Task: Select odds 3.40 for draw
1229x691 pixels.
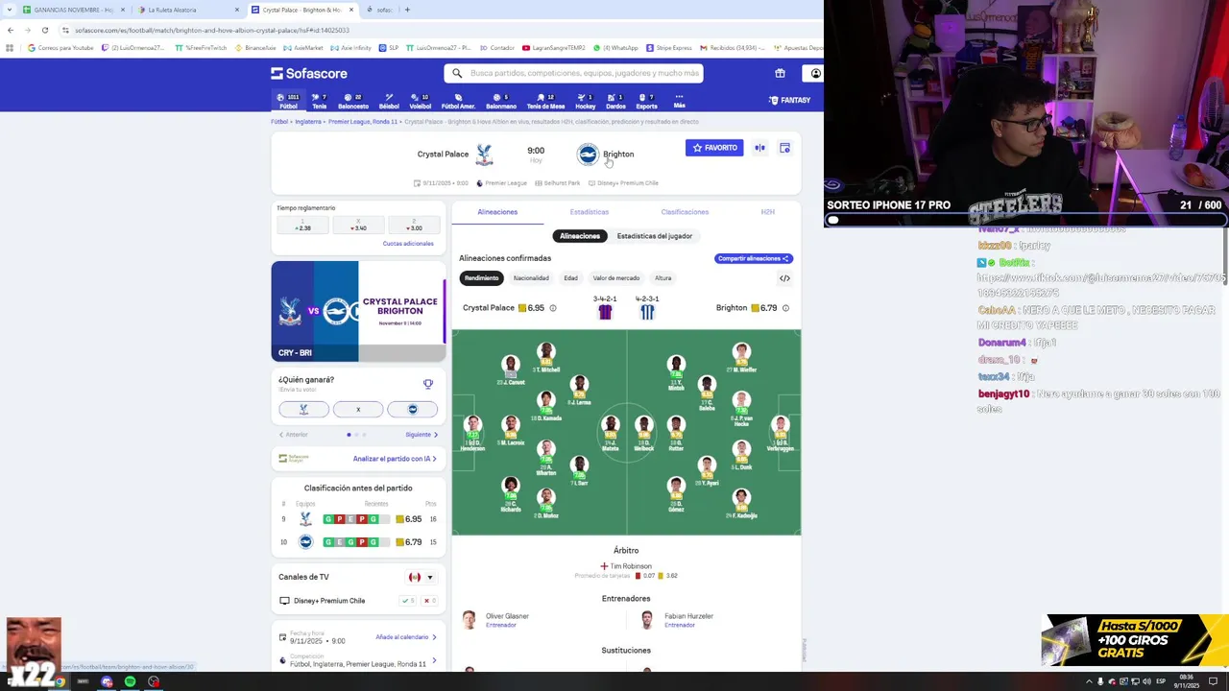Action: coord(358,225)
